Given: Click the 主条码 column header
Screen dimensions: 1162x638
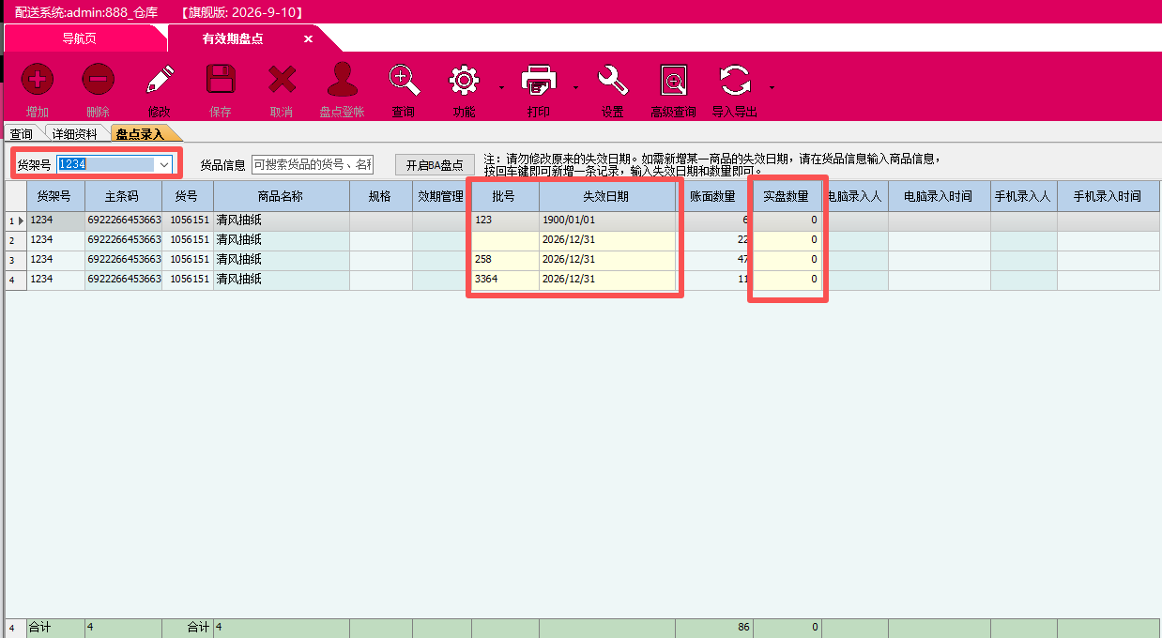Looking at the screenshot, I should pyautogui.click(x=123, y=196).
